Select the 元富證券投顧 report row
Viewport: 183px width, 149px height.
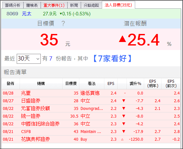91,109
